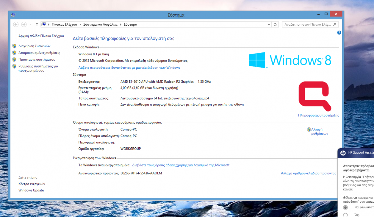
Task: Select the Όχι radio button in the HP popup
Action: pyautogui.click(x=345, y=215)
